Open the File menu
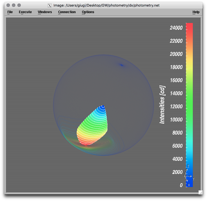The width and height of the screenshot is (207, 201). click(x=10, y=12)
